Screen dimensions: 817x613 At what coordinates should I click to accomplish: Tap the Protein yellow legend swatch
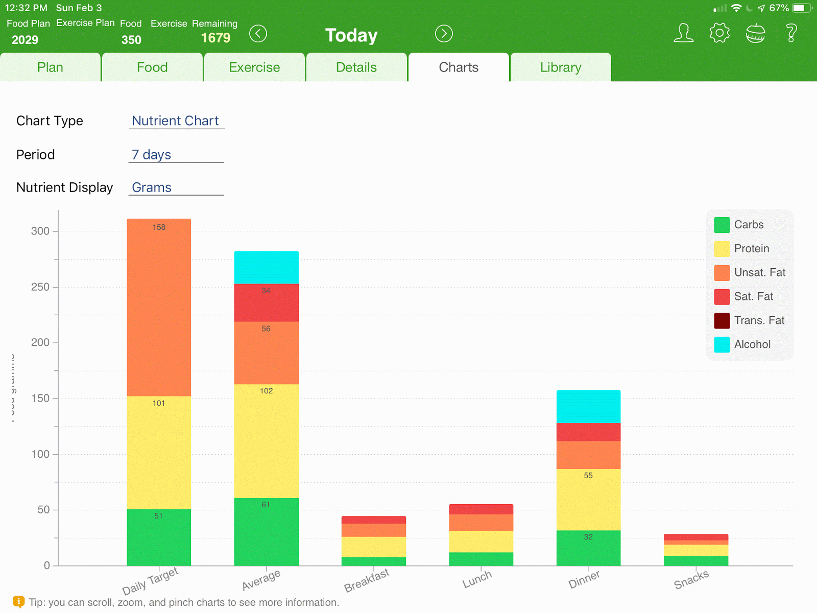click(x=722, y=249)
